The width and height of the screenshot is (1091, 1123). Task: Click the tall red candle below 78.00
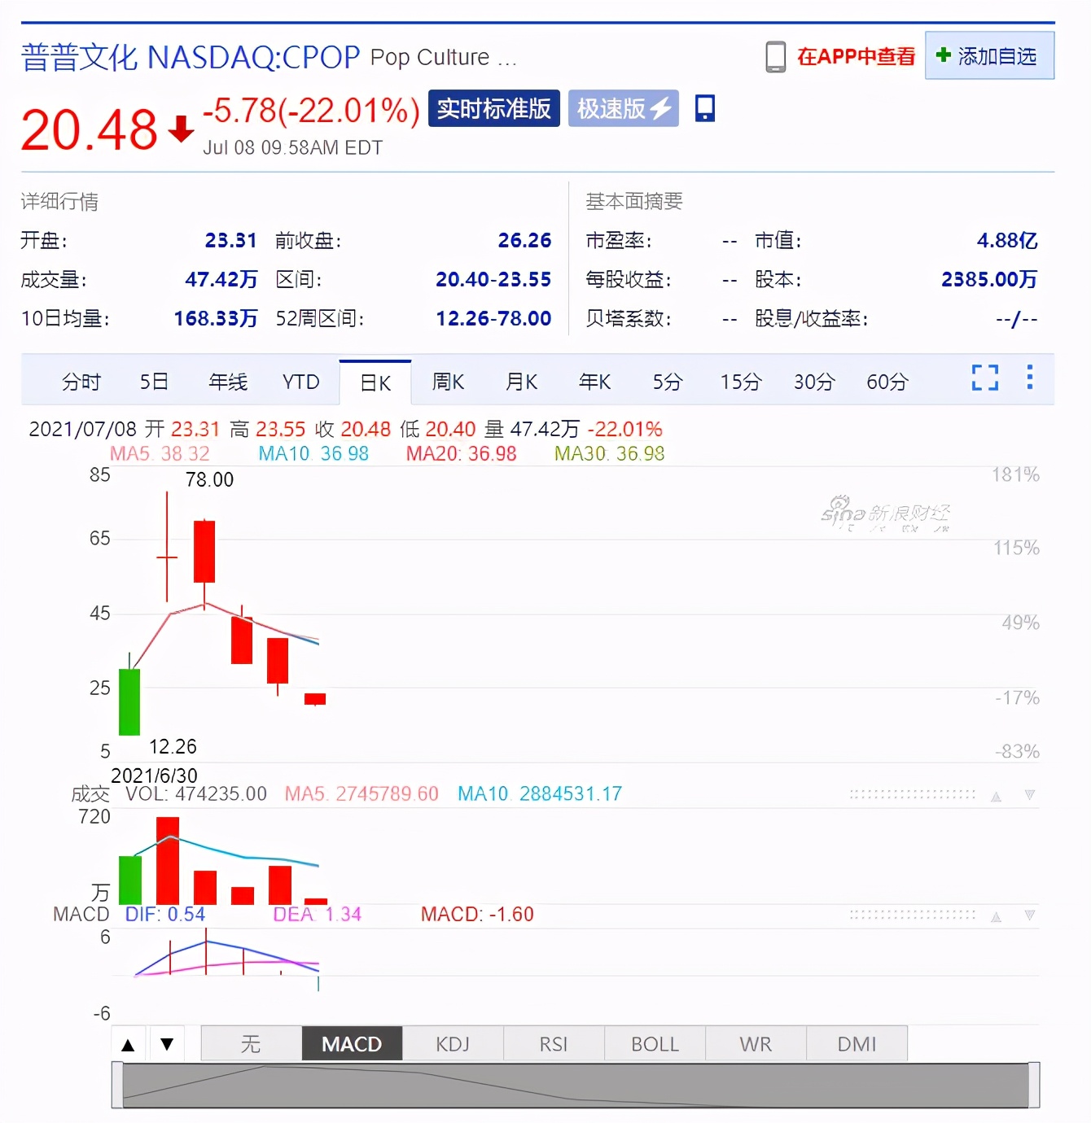point(204,552)
